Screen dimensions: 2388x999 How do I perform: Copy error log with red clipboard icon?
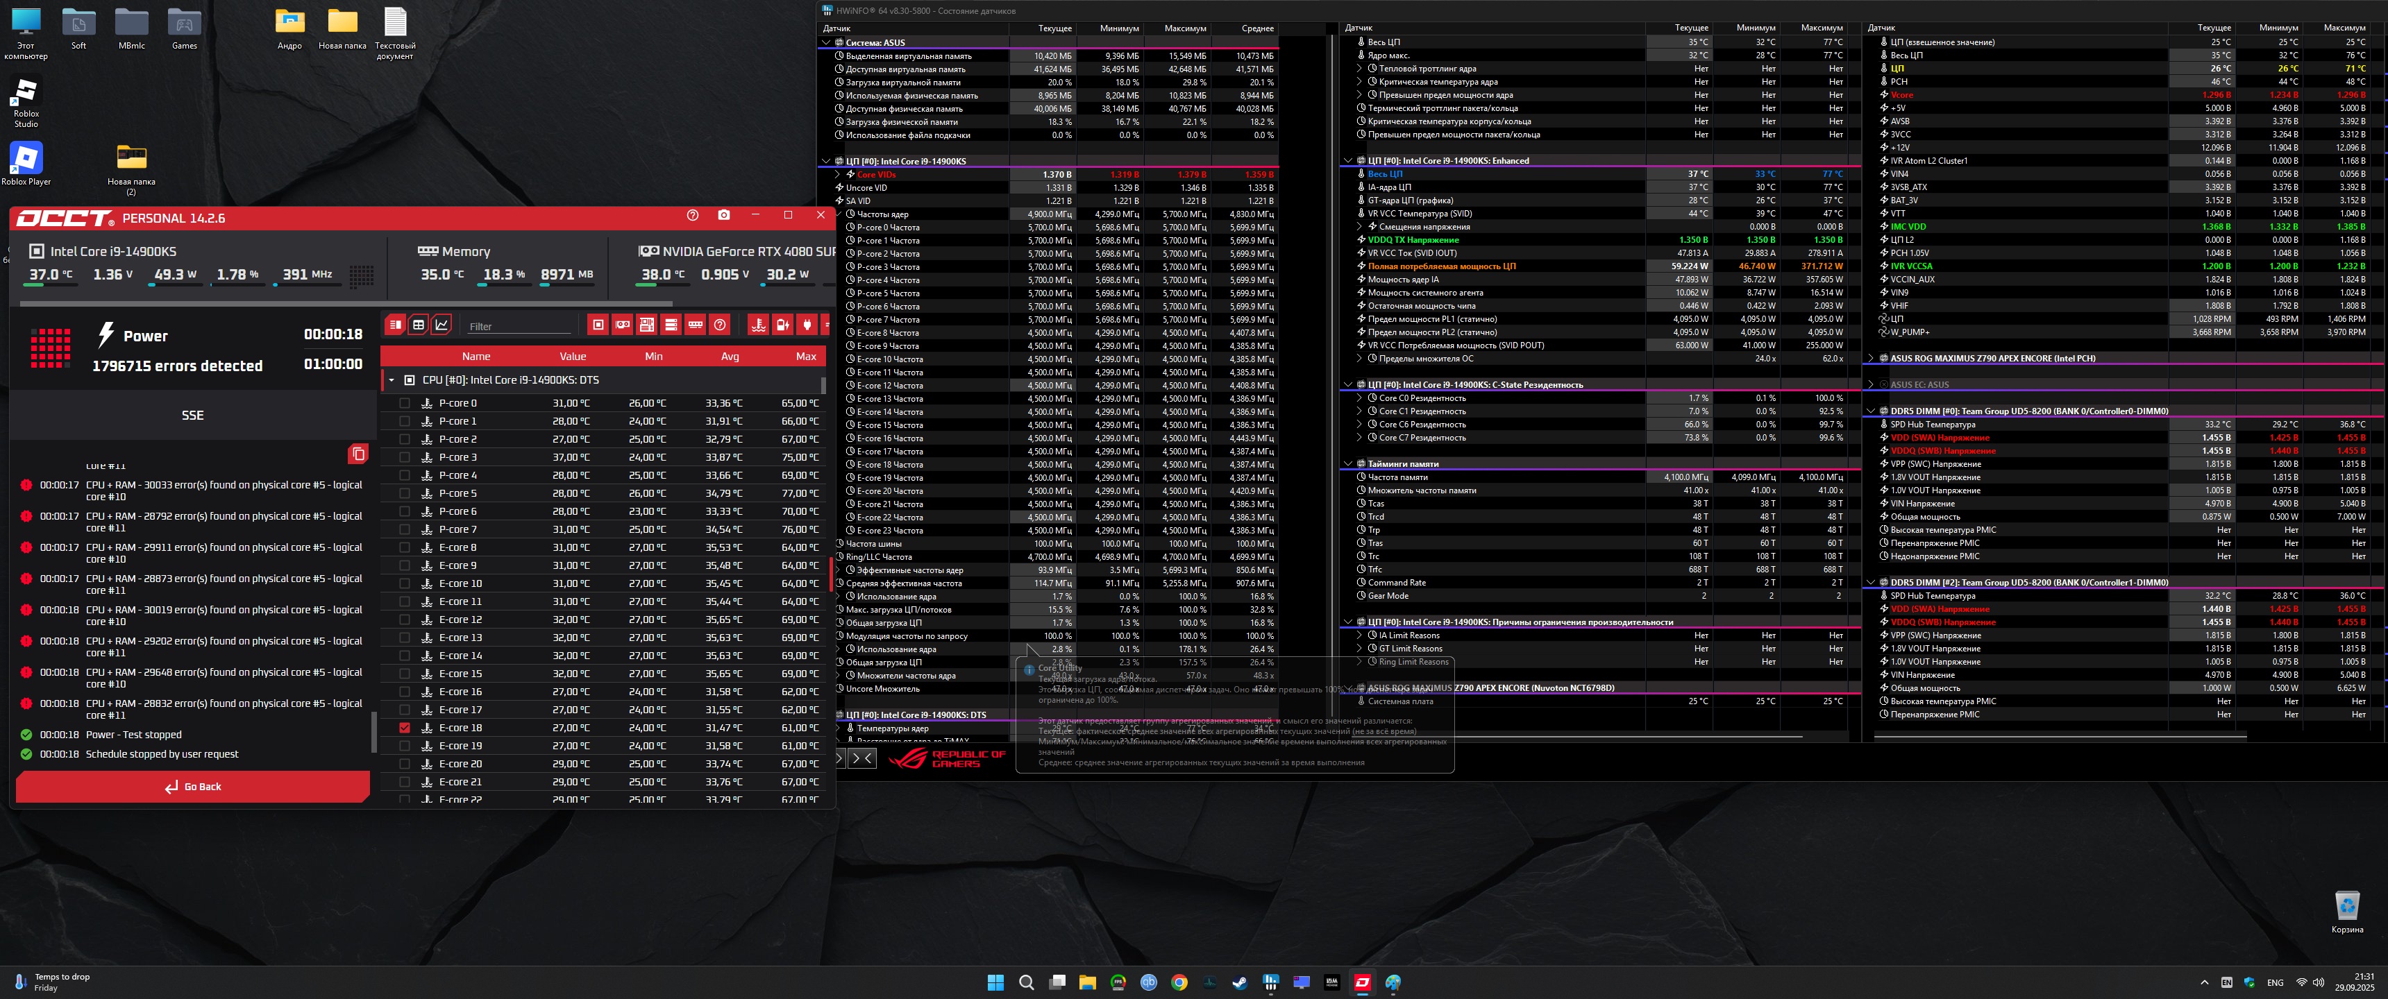click(358, 453)
